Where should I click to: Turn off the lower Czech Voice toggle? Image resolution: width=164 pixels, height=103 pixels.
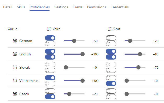(50, 97)
